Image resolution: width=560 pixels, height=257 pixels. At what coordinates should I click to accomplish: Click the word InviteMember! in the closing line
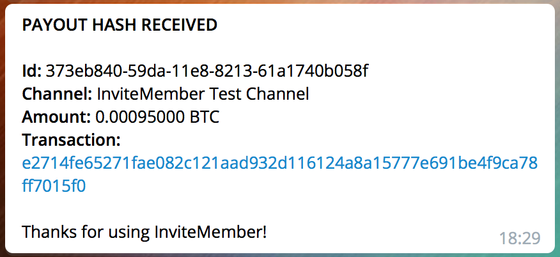coord(211,232)
